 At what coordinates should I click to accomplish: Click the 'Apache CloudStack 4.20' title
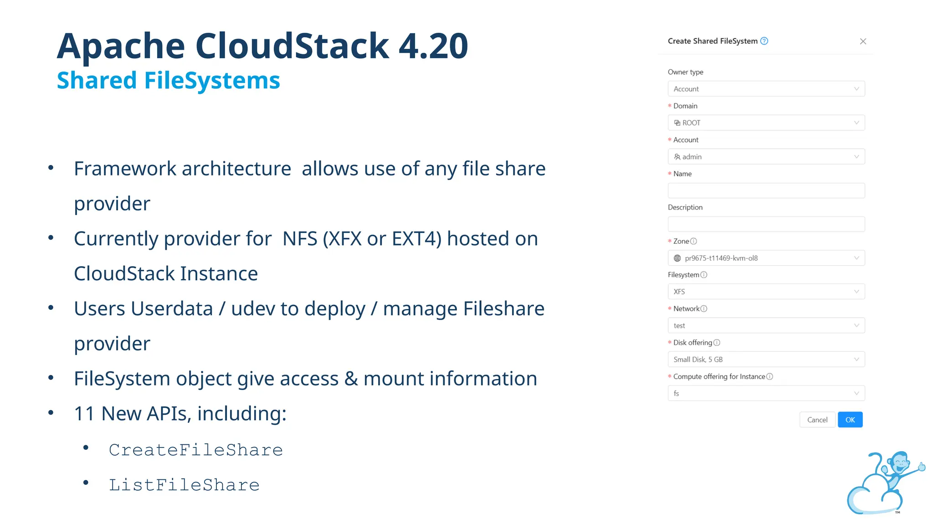click(262, 46)
